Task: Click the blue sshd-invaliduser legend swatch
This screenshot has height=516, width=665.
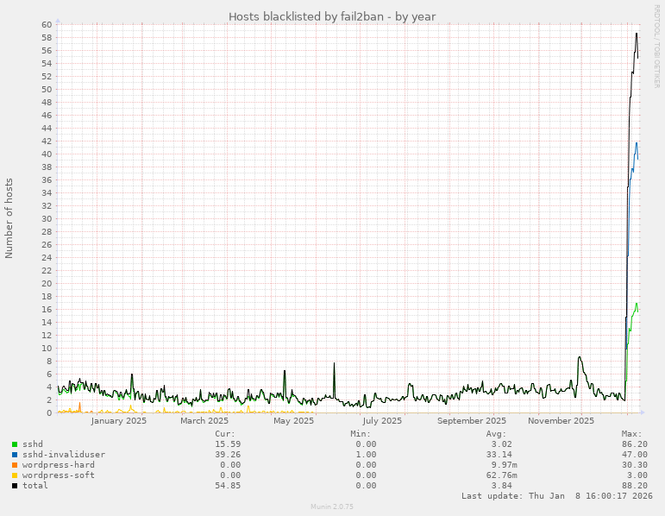Action: (15, 455)
